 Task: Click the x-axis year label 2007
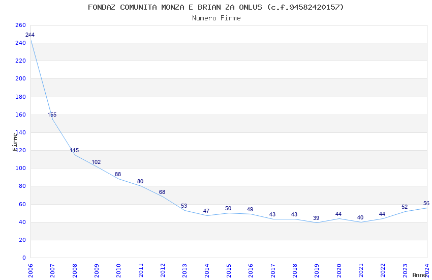(52, 270)
